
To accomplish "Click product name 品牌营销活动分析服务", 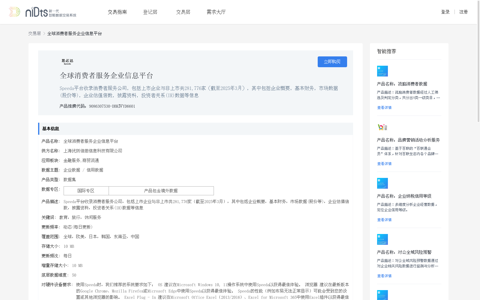I will [x=419, y=140].
